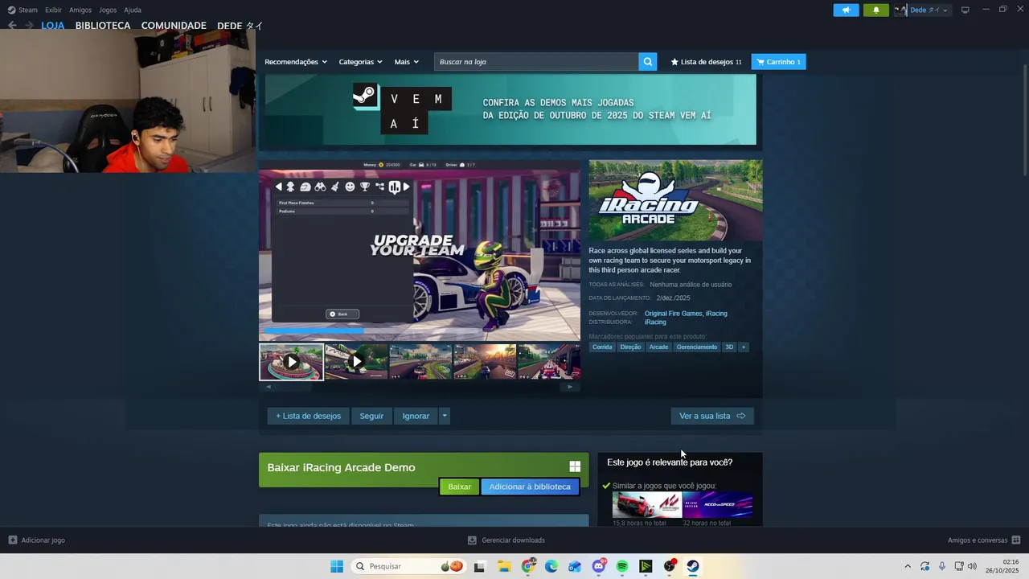Click the Gerenciar downloads icon
Screen dimensions: 1029x579
pos(472,540)
